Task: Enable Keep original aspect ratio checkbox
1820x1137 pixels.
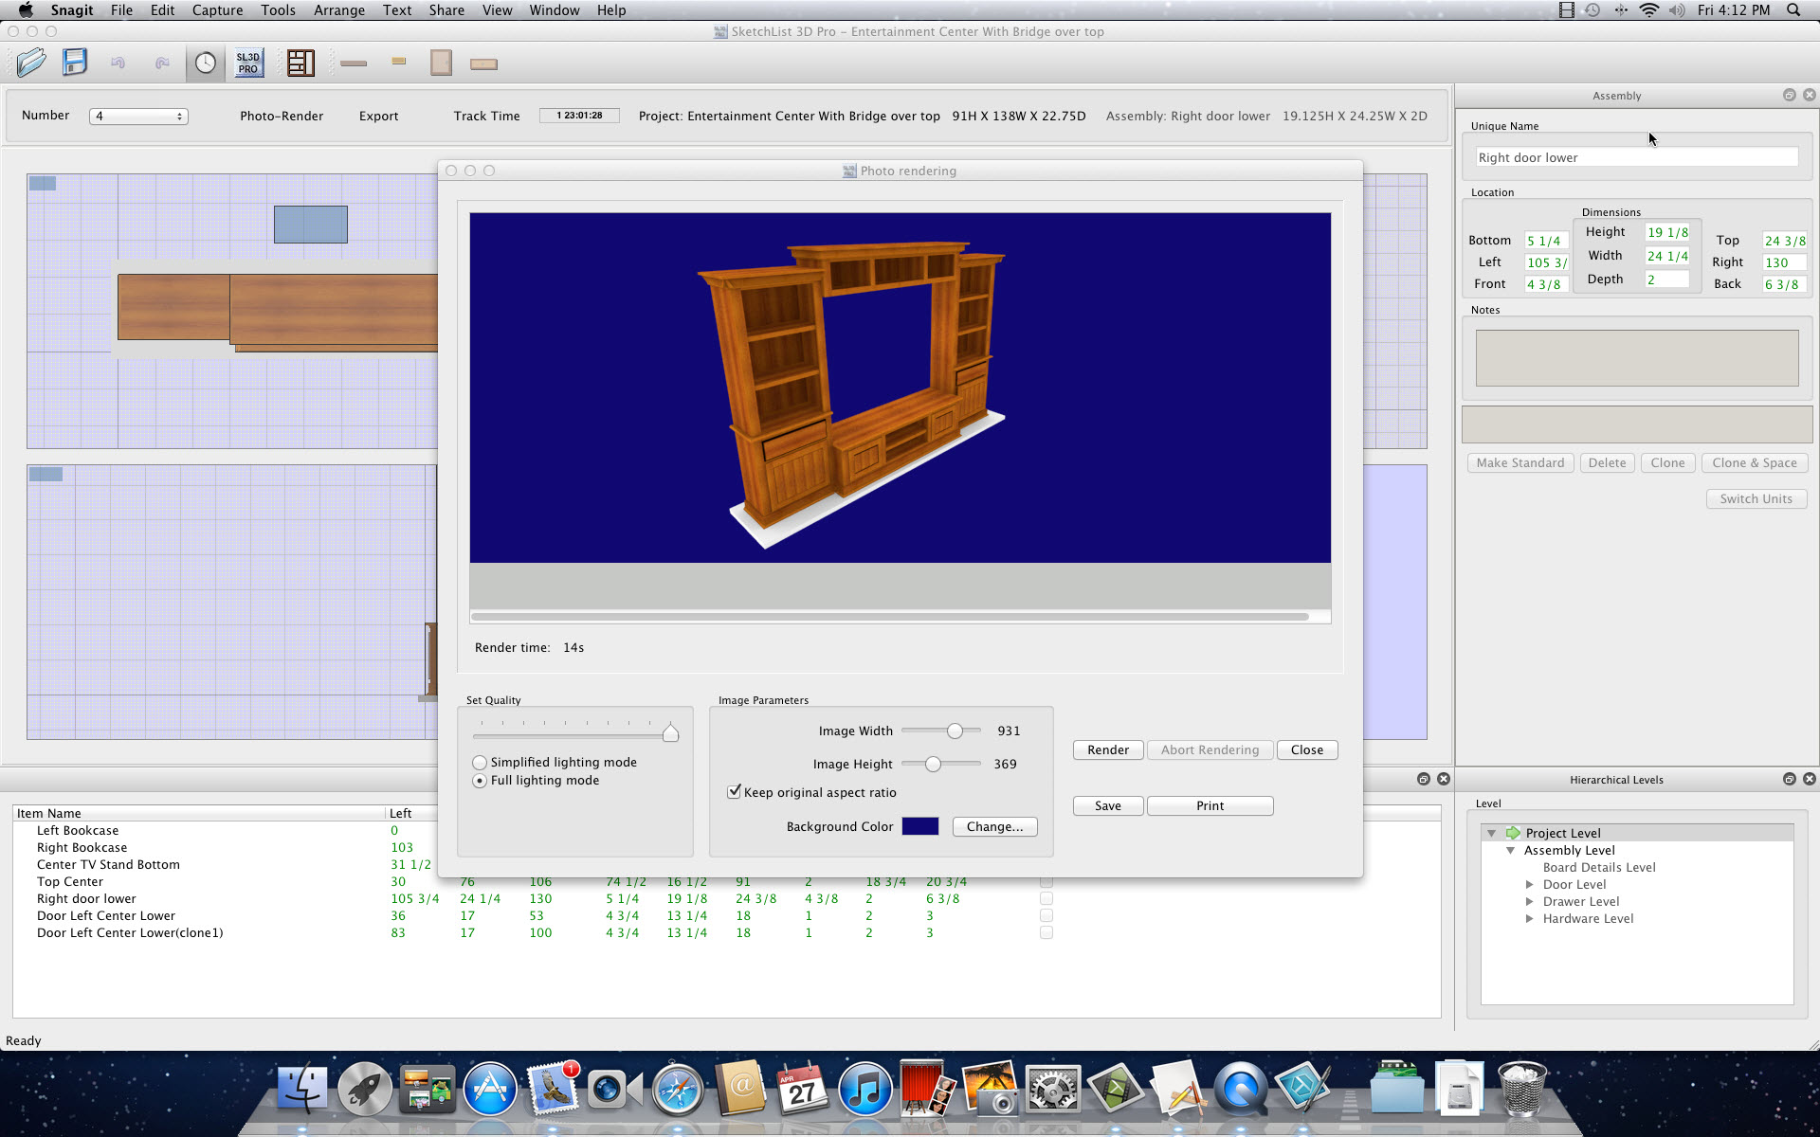Action: pos(733,791)
